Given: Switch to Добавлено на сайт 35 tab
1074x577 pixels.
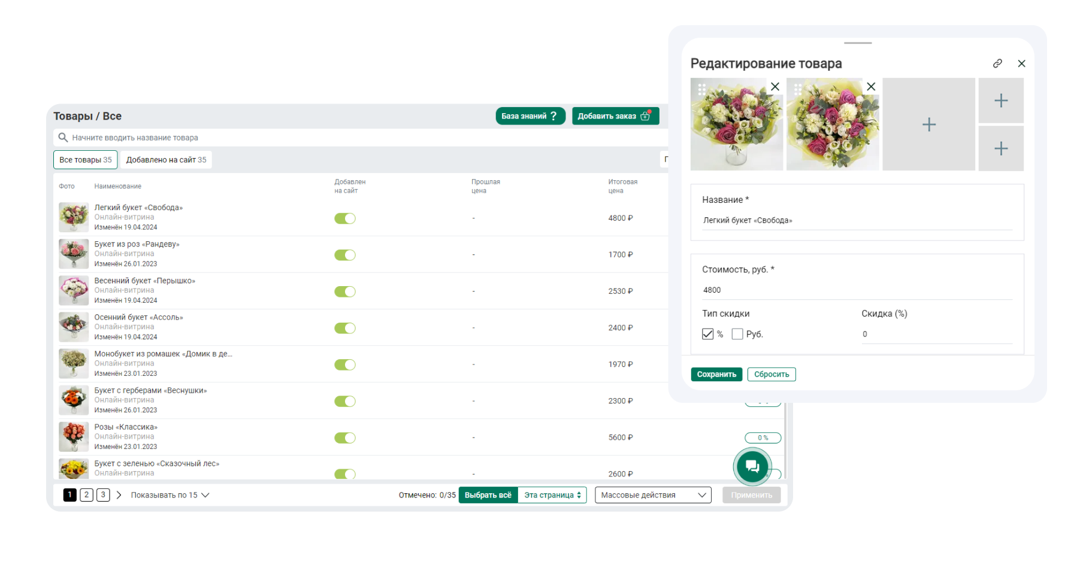Looking at the screenshot, I should click(166, 160).
